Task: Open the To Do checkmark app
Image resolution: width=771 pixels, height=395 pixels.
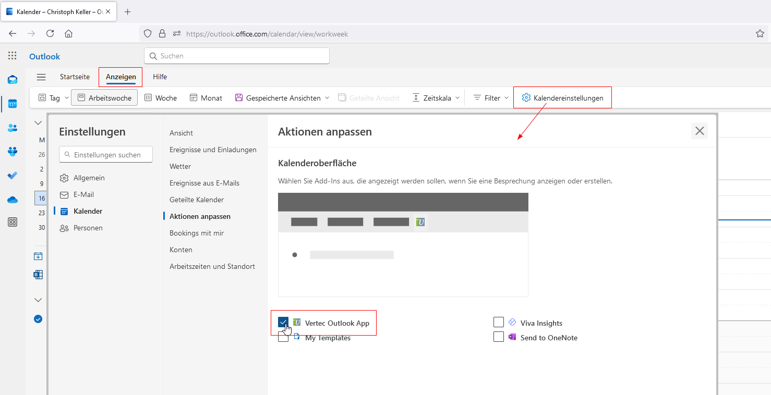Action: click(13, 176)
